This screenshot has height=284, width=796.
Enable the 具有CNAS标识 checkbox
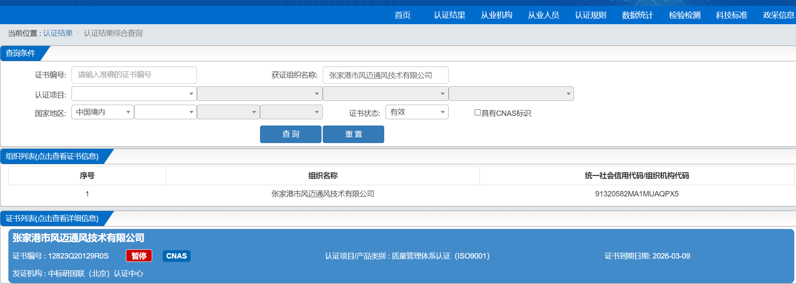[477, 113]
